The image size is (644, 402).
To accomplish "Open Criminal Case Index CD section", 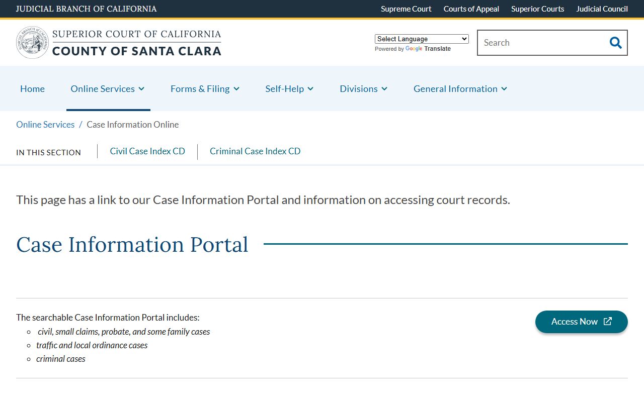I will point(255,151).
